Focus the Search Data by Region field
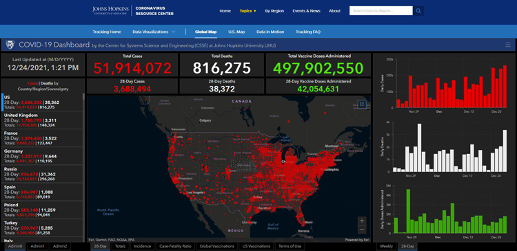This screenshot has width=517, height=251. (381, 11)
